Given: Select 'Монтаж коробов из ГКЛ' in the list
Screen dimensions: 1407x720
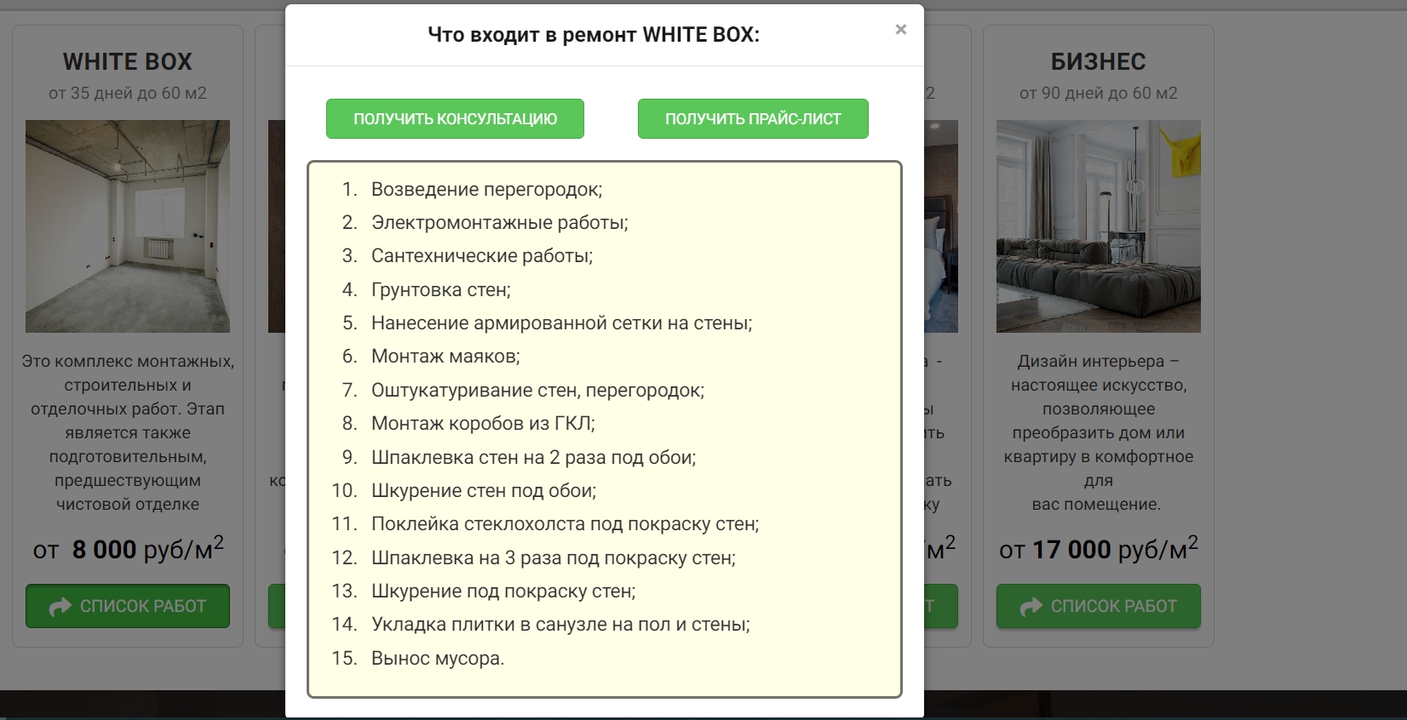Looking at the screenshot, I should click(x=483, y=424).
